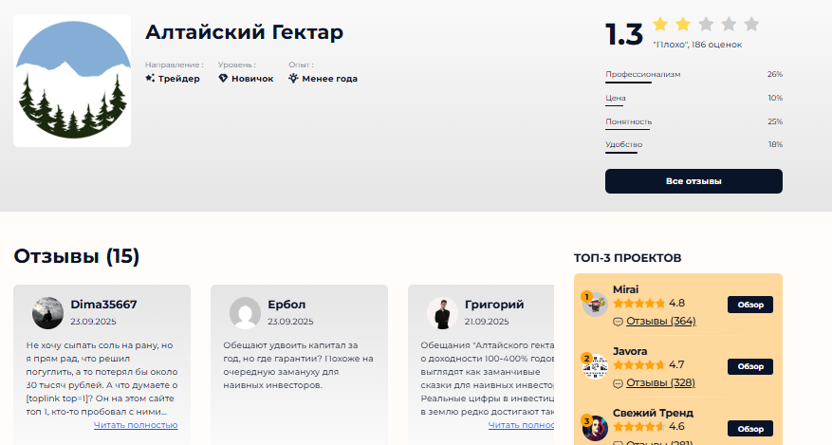The width and height of the screenshot is (832, 445).
Task: Click the Алтайский Гектар forest logo image
Action: click(x=72, y=81)
